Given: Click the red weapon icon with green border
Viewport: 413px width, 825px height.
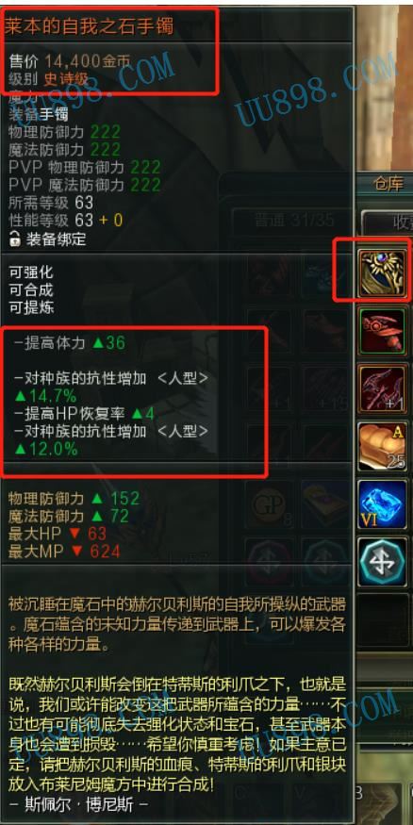Looking at the screenshot, I should [x=382, y=330].
